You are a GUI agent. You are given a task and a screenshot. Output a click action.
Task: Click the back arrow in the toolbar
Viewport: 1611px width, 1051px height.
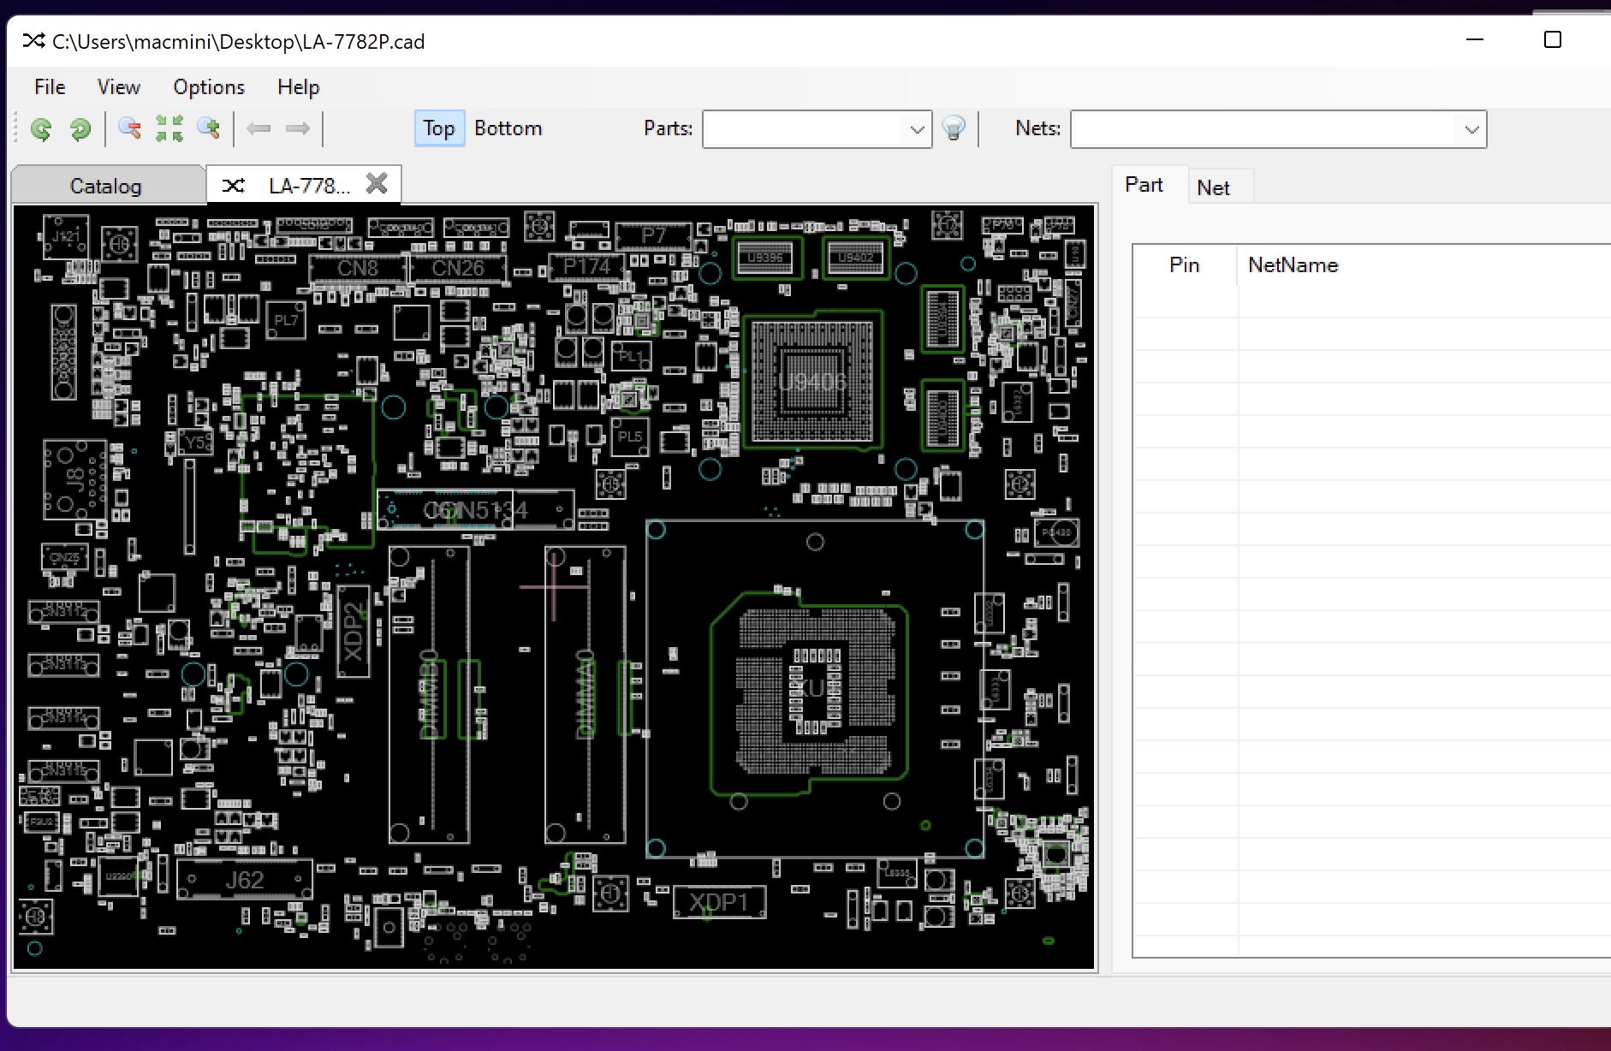coord(259,128)
